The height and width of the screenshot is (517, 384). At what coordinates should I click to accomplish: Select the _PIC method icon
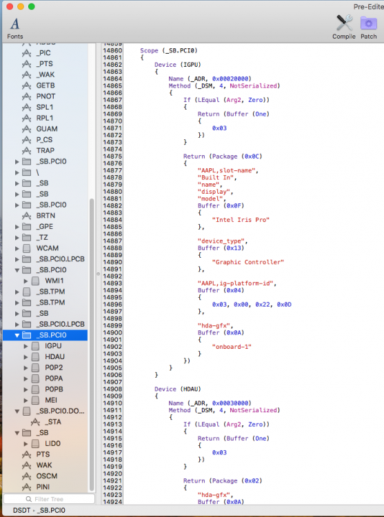tap(27, 53)
